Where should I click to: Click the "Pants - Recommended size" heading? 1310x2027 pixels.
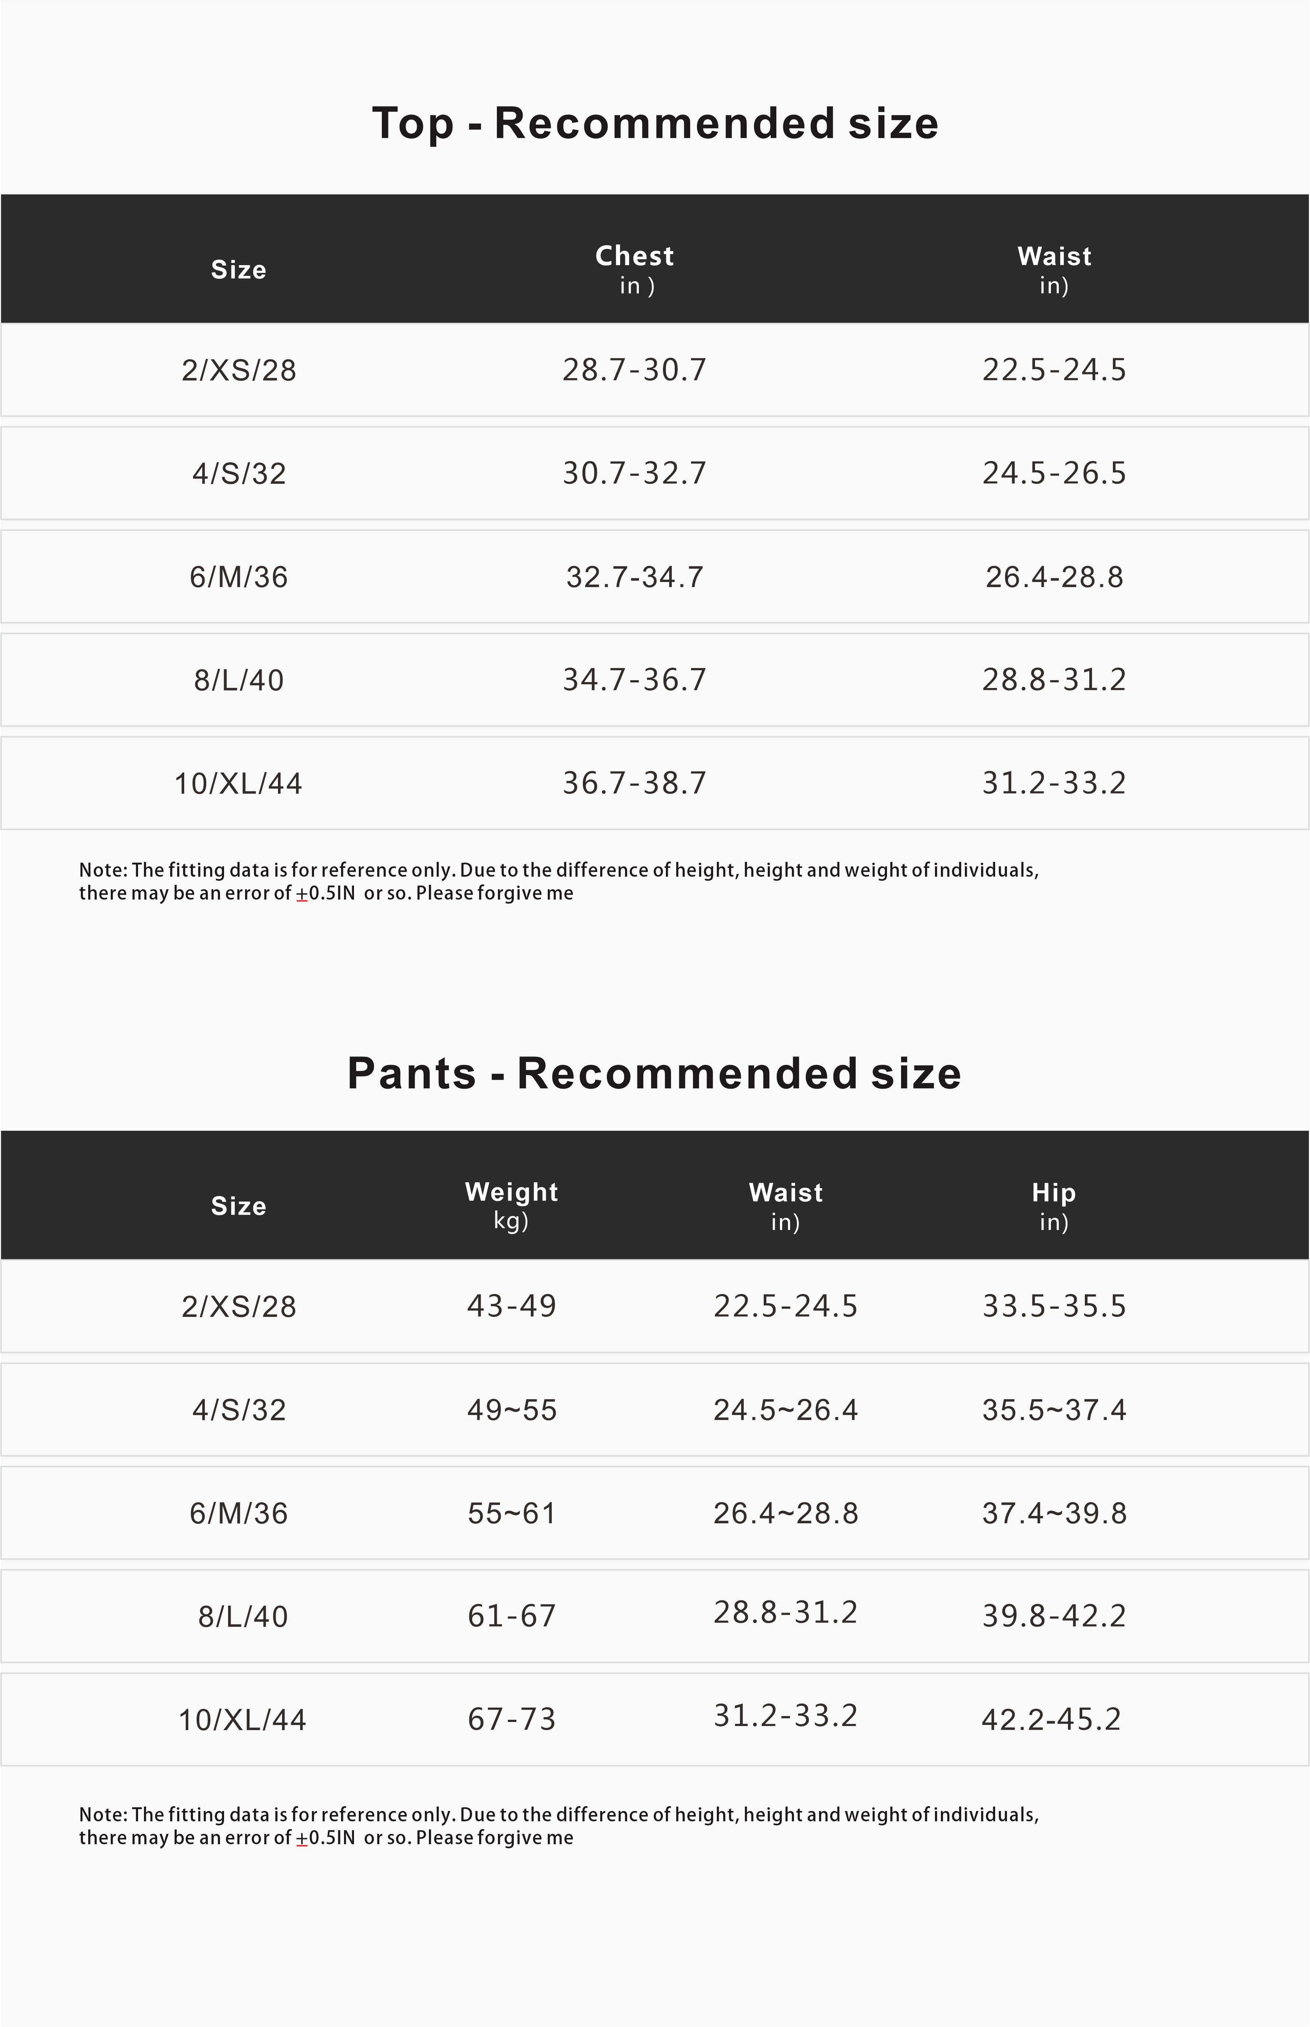tap(654, 1073)
